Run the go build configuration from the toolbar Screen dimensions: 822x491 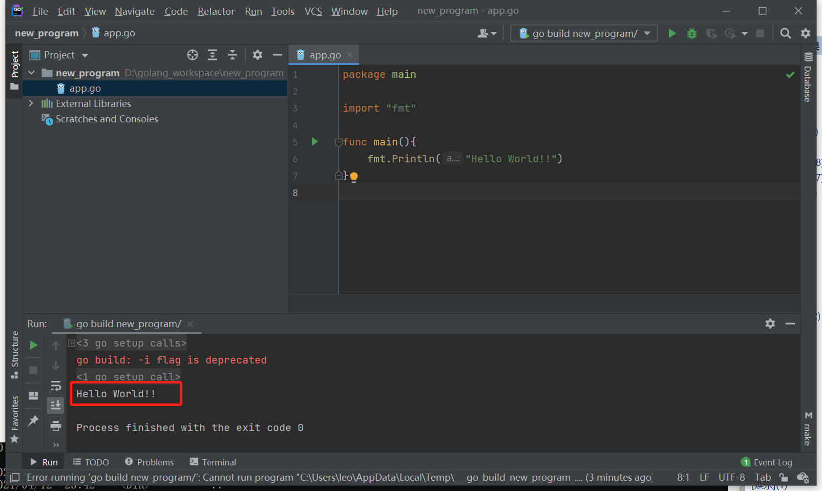672,33
